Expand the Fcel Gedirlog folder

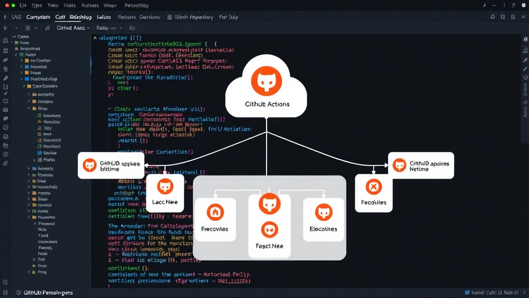pyautogui.click(x=22, y=79)
